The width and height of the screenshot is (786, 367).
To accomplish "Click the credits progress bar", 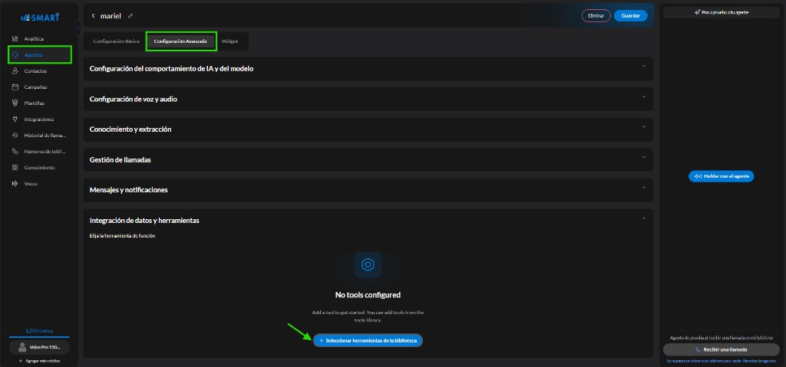I will (40, 337).
